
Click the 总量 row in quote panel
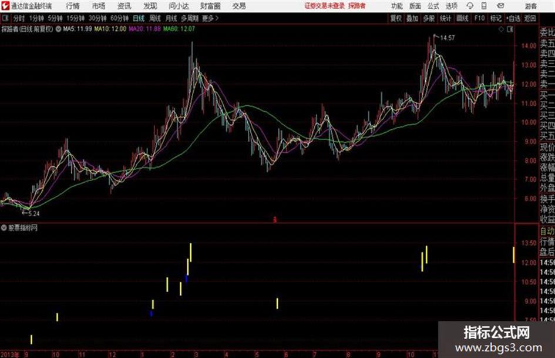click(547, 178)
